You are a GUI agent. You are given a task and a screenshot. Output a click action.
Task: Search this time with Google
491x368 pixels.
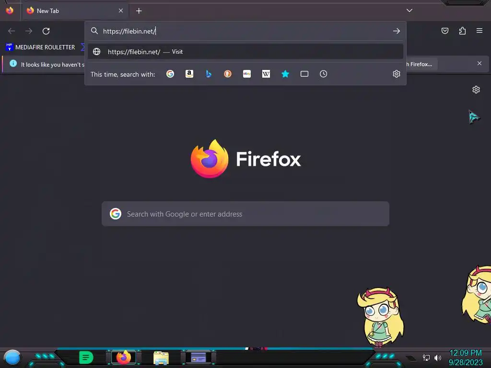tap(170, 74)
